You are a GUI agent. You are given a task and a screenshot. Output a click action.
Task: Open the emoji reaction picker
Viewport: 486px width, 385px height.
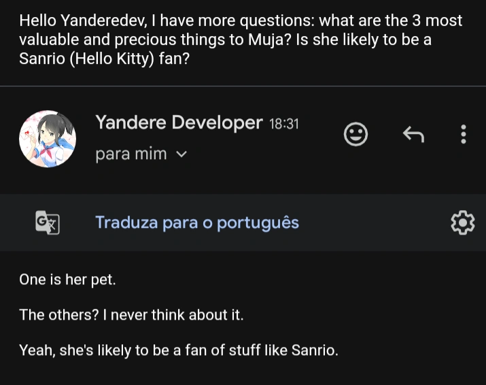tap(355, 134)
